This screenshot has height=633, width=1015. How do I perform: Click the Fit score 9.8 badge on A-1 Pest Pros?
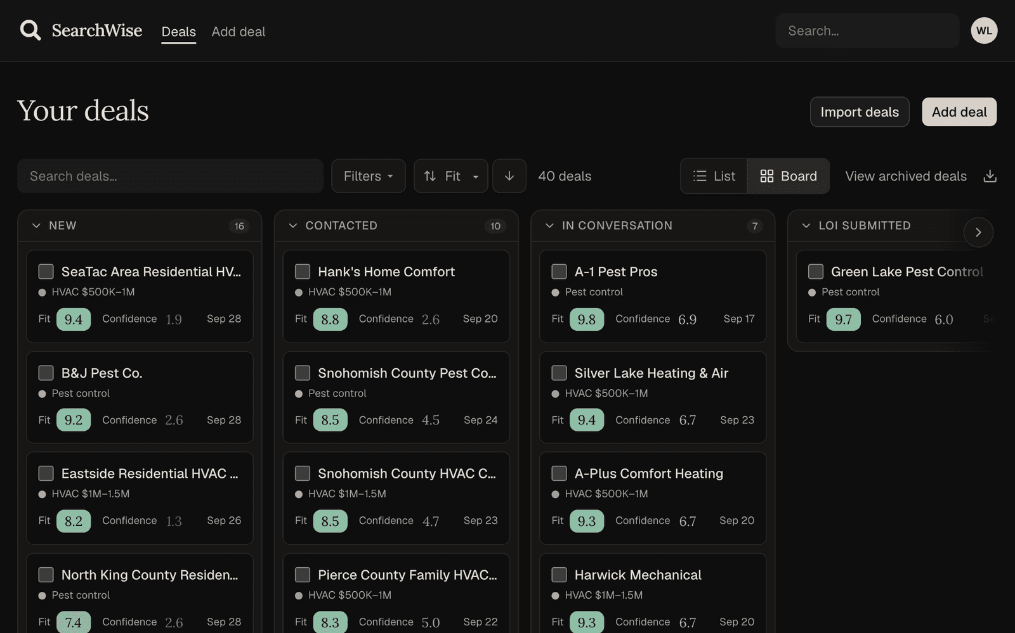[587, 319]
